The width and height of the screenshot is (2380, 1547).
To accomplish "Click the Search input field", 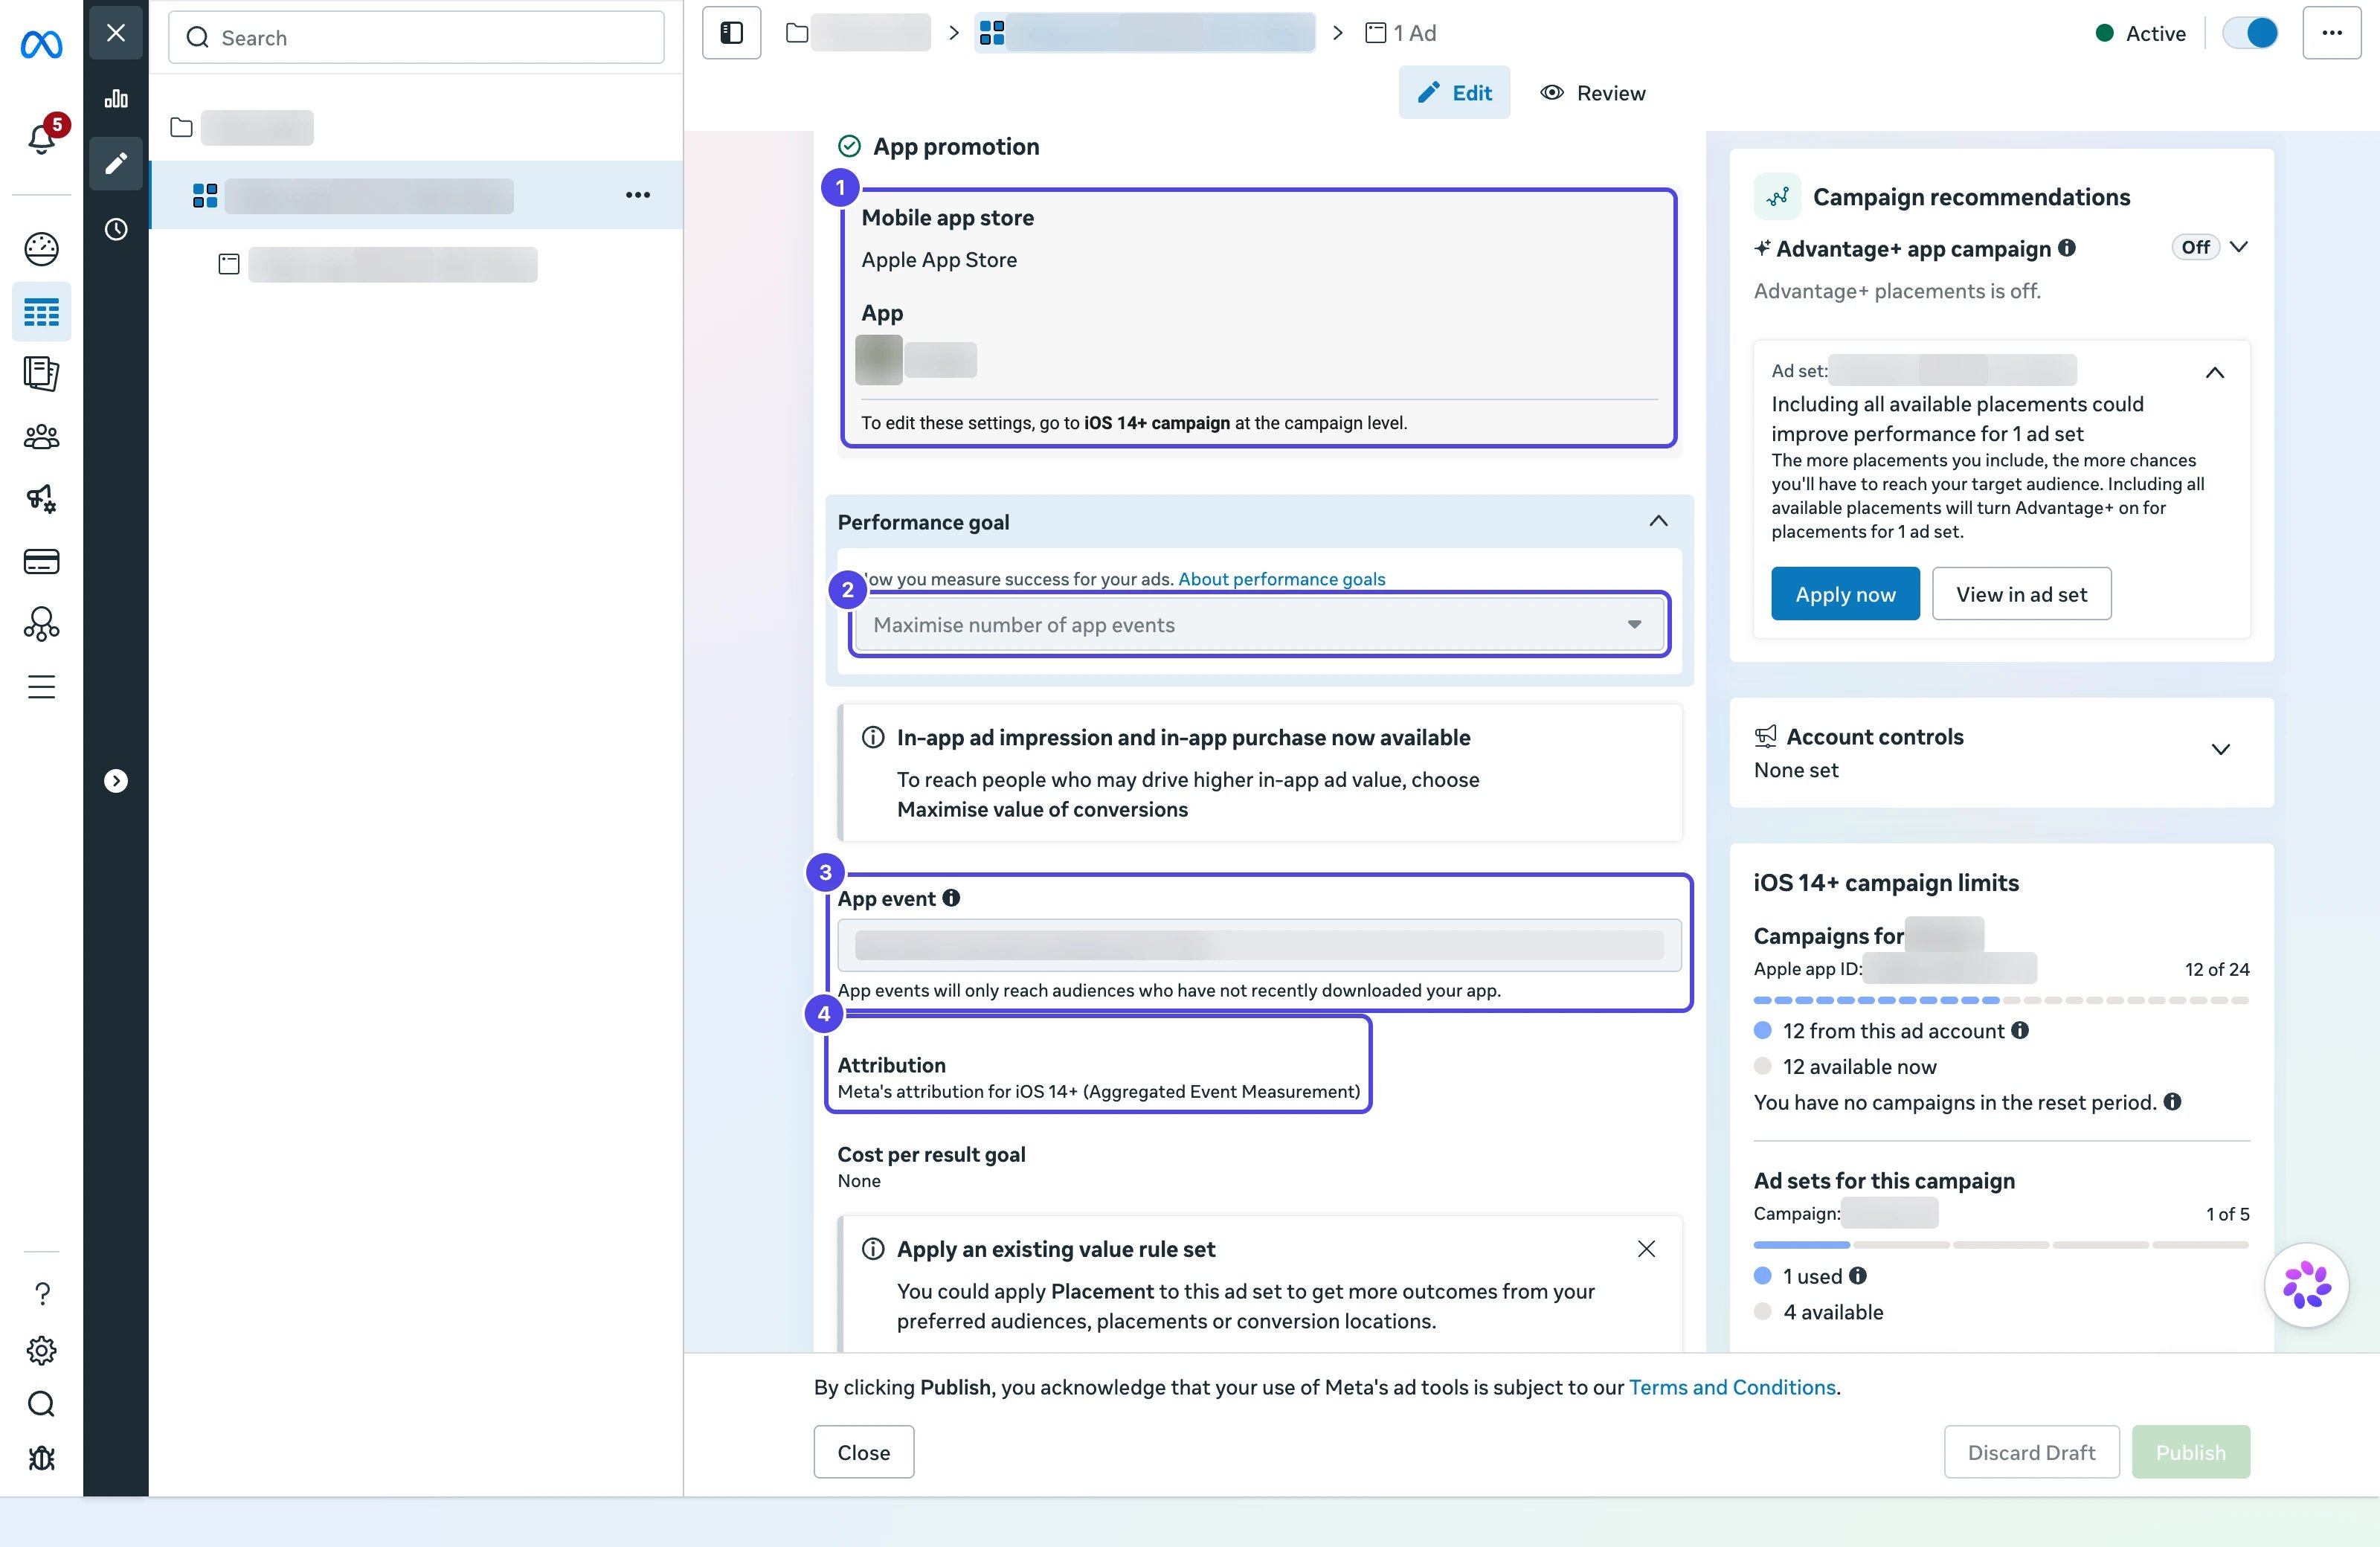I will [x=416, y=37].
